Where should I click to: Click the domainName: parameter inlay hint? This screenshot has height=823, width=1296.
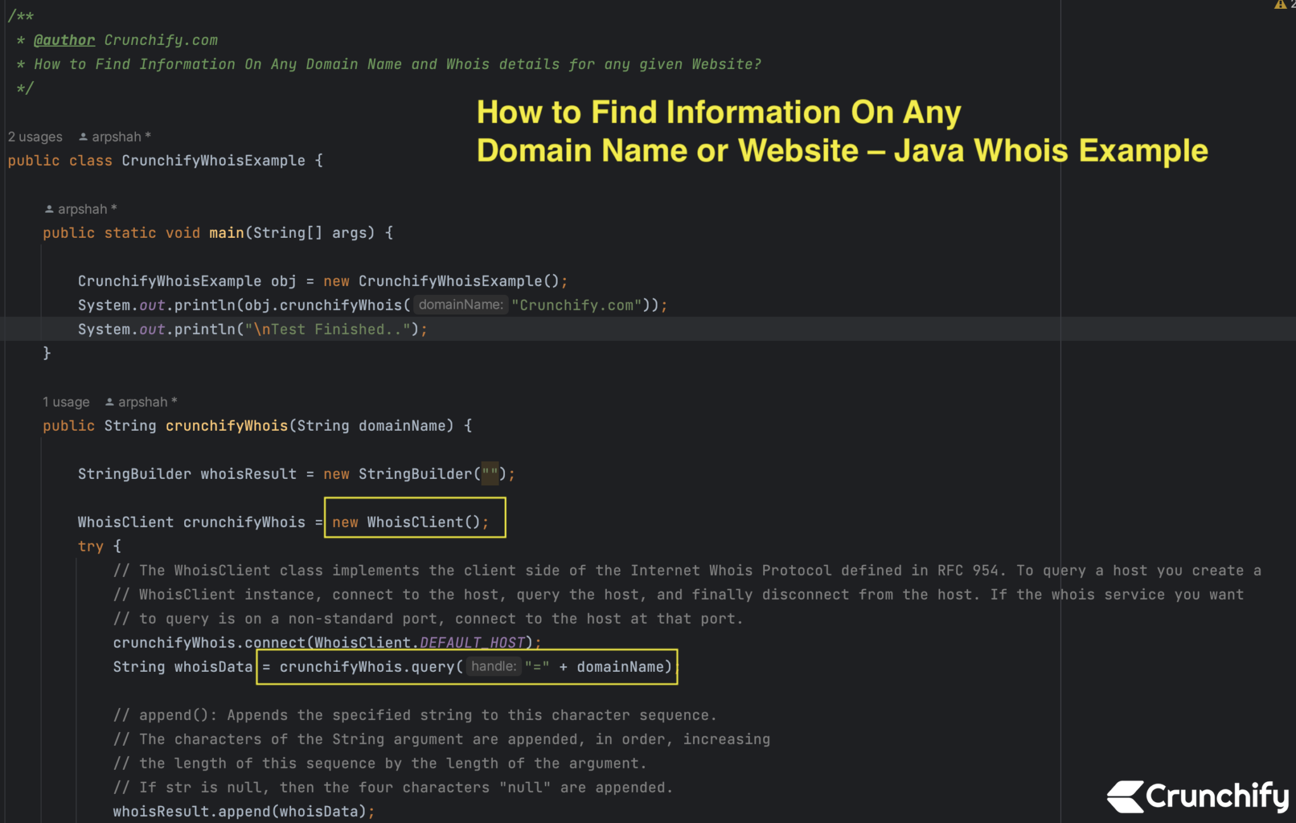460,304
